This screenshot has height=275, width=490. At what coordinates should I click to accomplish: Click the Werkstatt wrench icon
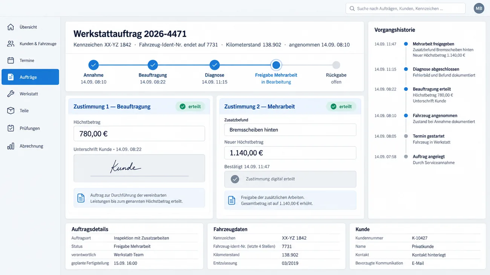tap(11, 94)
